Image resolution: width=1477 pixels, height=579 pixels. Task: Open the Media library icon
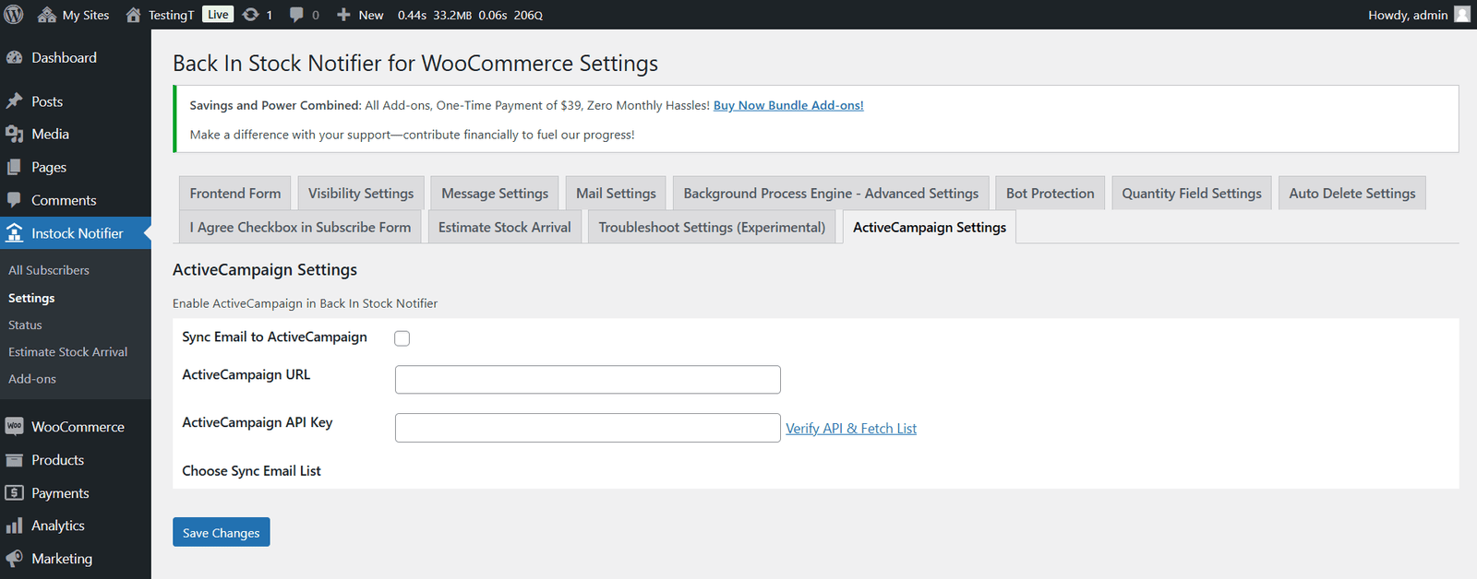click(x=14, y=134)
